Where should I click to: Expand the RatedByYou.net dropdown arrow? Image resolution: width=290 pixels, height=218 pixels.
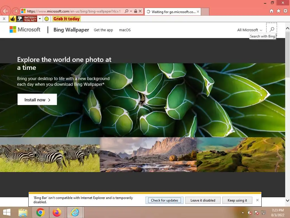[x=40, y=19]
